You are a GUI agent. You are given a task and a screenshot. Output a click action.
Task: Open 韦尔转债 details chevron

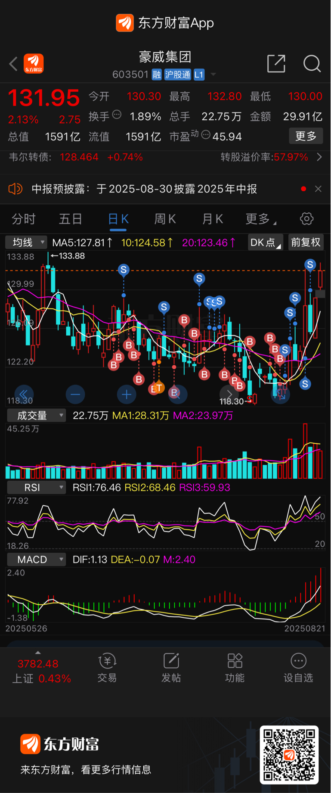pyautogui.click(x=319, y=157)
